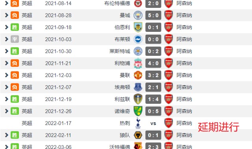Click the Wolves club crest

(138, 135)
